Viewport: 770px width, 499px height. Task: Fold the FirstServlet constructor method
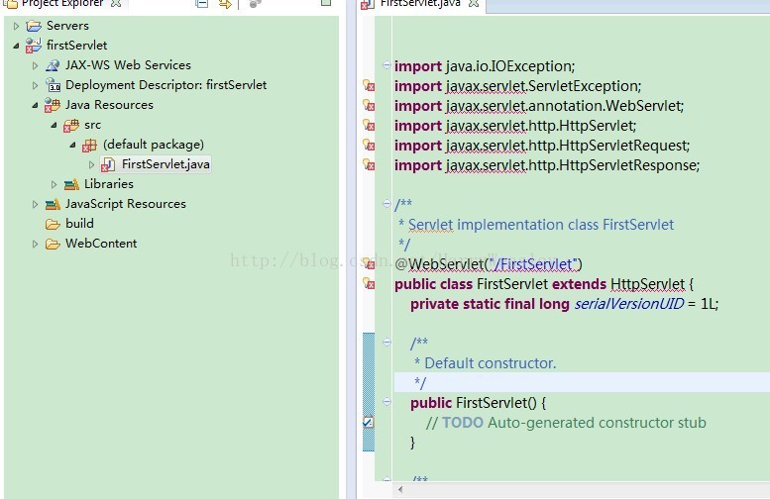coord(386,403)
